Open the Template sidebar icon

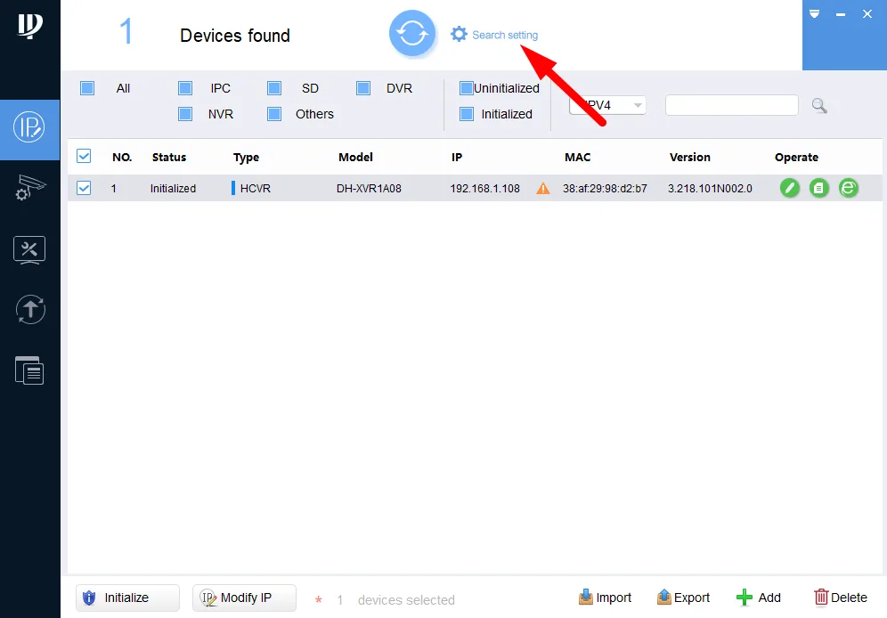click(29, 370)
